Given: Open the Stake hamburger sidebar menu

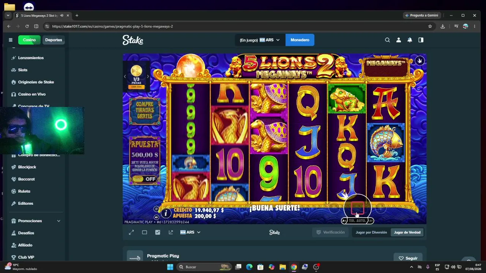Looking at the screenshot, I should pyautogui.click(x=11, y=40).
